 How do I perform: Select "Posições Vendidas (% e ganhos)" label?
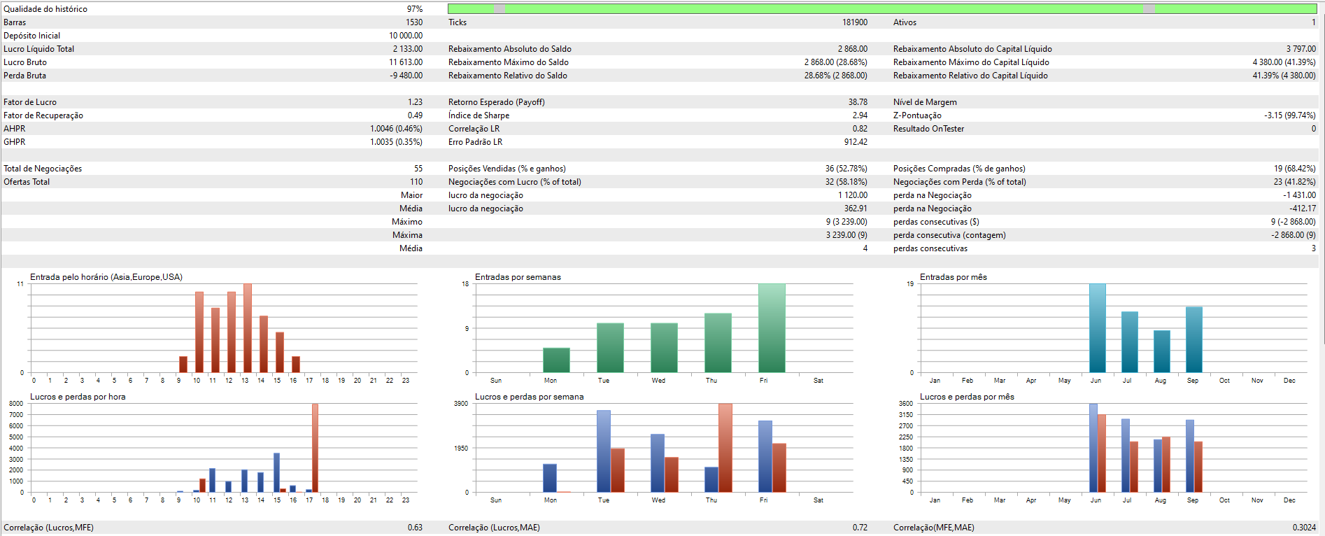pyautogui.click(x=507, y=169)
